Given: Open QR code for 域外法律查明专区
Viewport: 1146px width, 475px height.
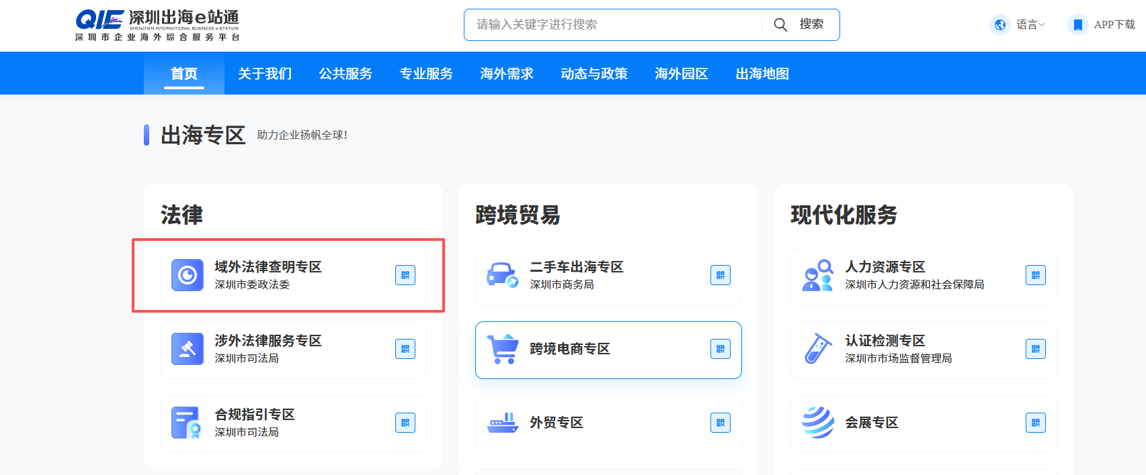Looking at the screenshot, I should 405,275.
